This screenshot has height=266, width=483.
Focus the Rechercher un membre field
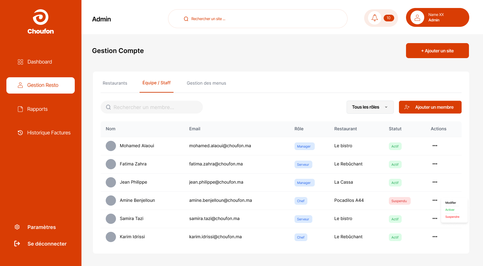click(152, 107)
